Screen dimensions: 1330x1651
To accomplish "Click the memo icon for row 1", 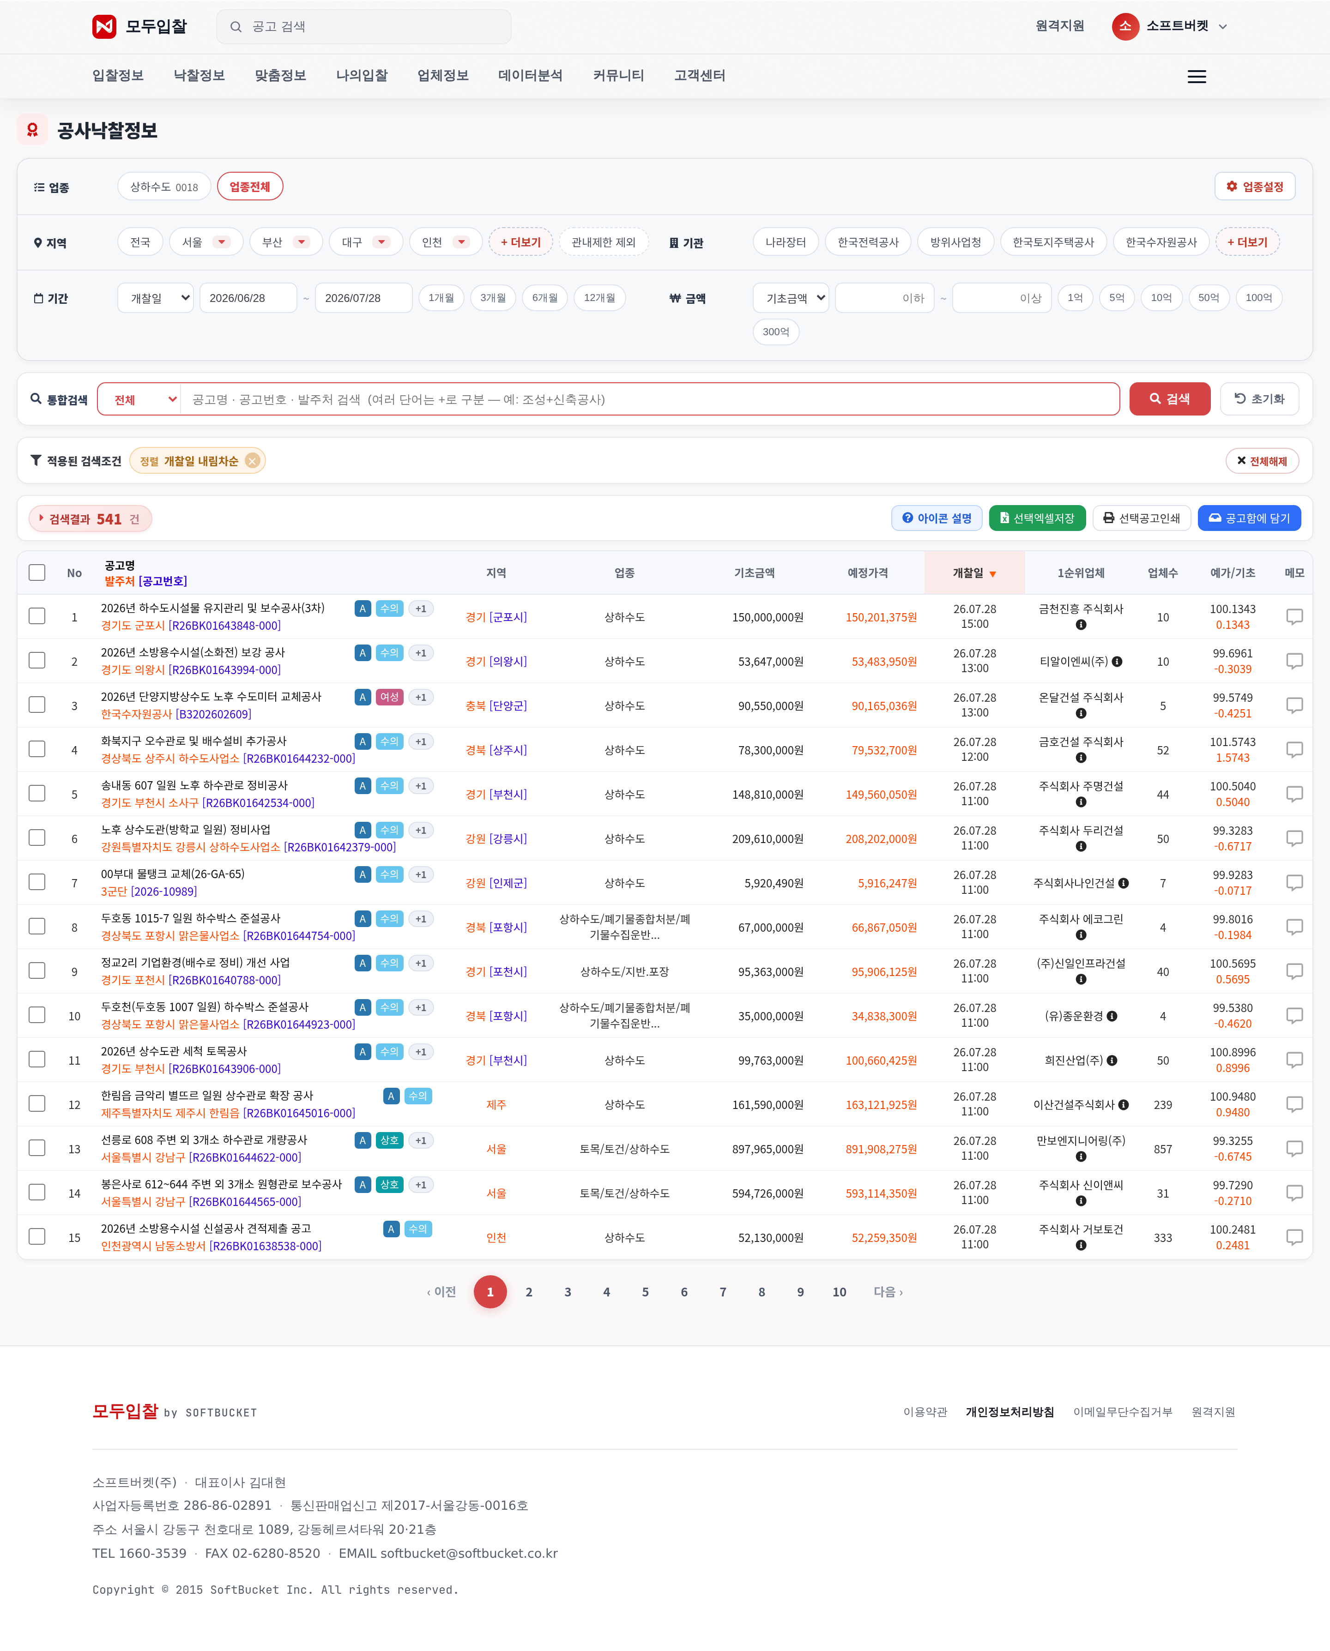I will tap(1294, 616).
